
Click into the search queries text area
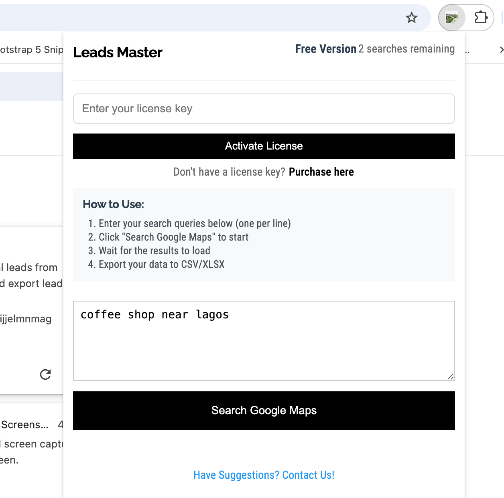264,340
